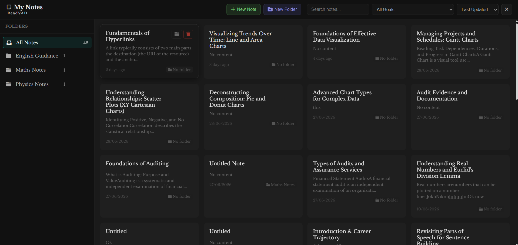Click No folder tag on Audit Evidence
The image size is (518, 245).
(490, 117)
